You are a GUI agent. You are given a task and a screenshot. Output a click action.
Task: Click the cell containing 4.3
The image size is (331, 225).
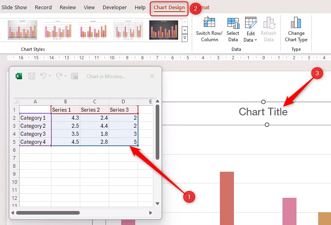[x=65, y=118]
